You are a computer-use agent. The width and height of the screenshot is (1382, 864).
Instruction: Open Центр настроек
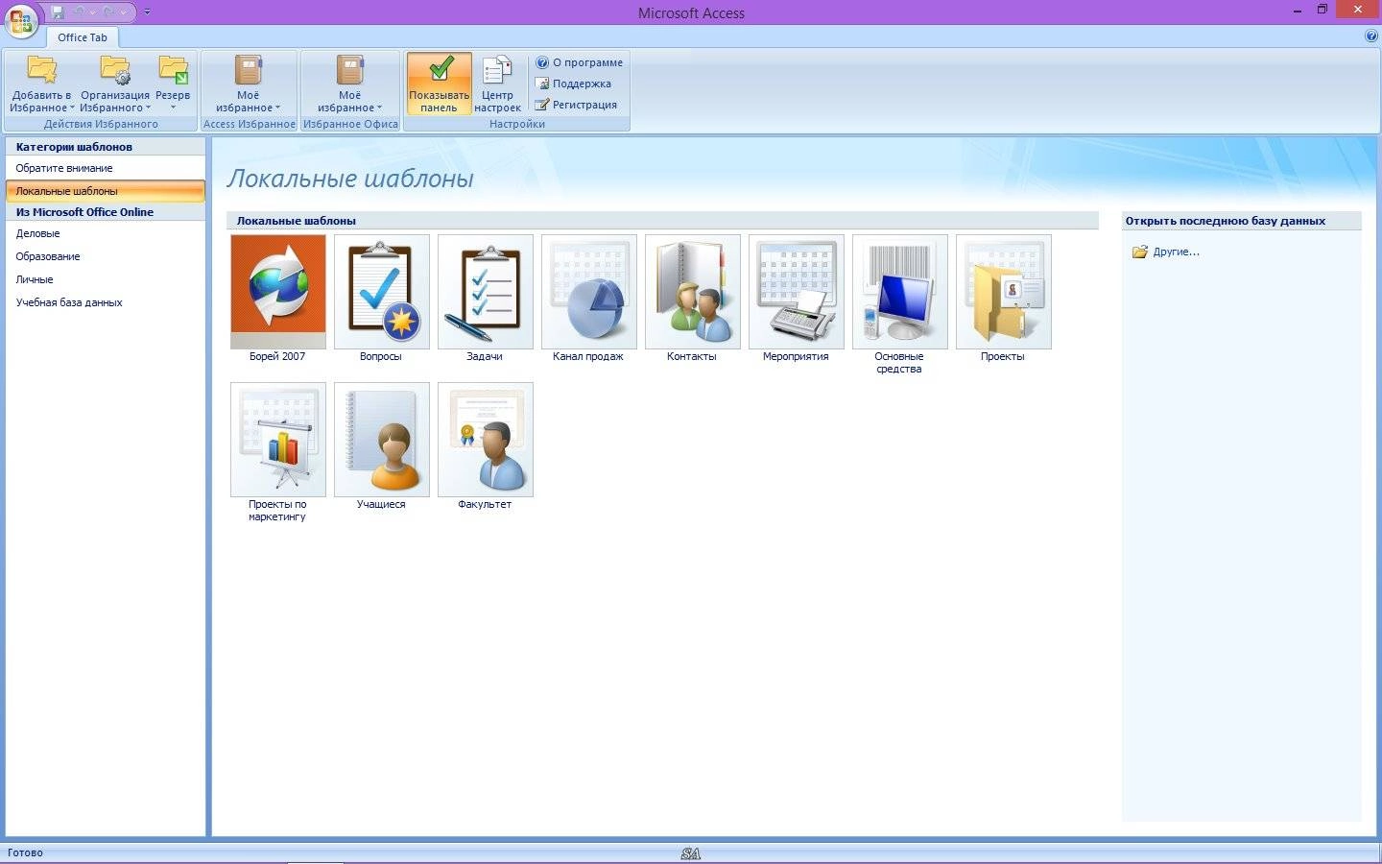pos(497,84)
